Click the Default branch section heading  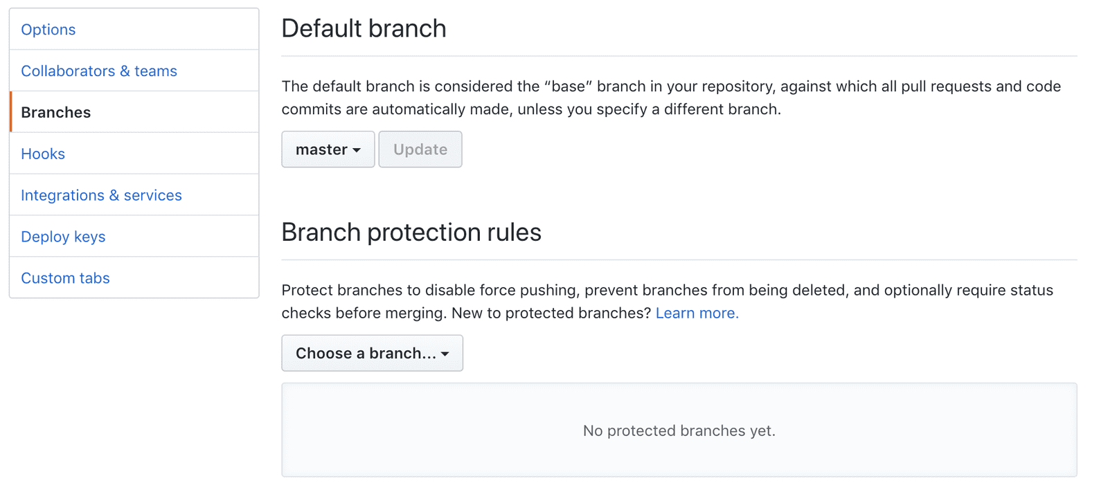(x=364, y=28)
